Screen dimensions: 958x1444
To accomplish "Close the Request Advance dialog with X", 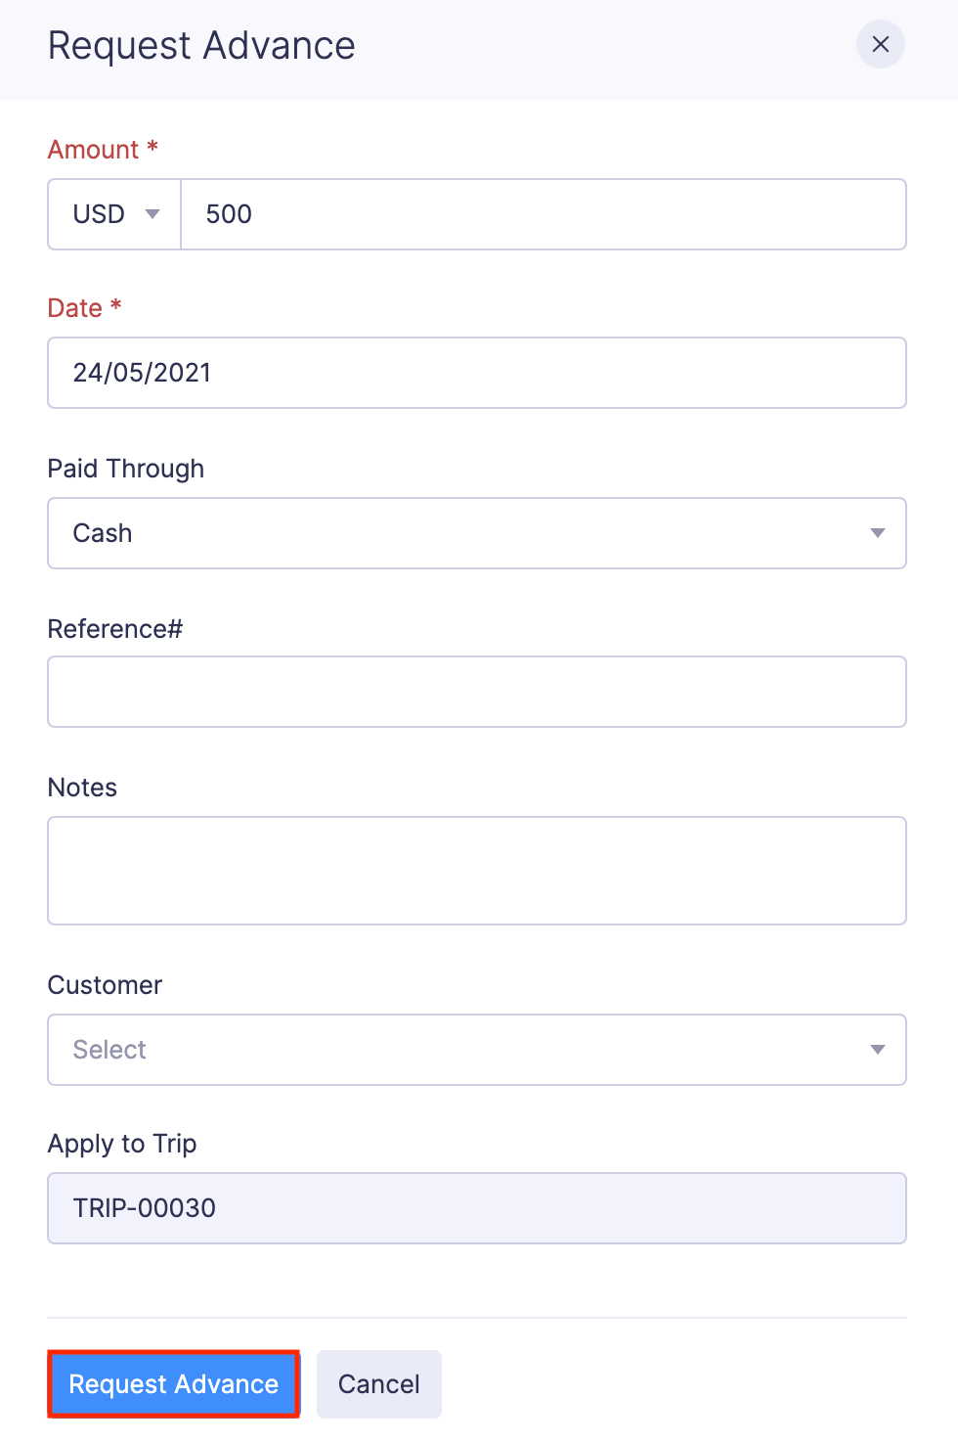I will (x=880, y=45).
